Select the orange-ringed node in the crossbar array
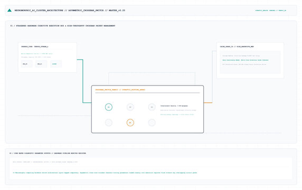The width and height of the screenshot is (302, 190). click(130, 122)
